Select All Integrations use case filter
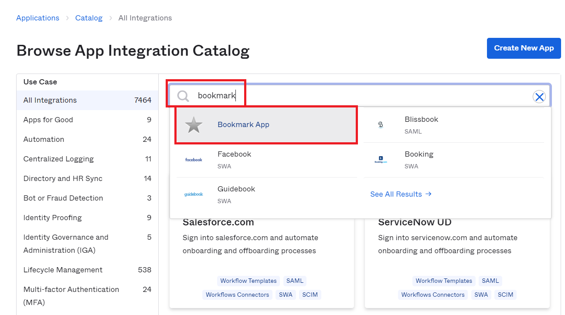Viewport: 565px width, 315px height. [x=87, y=100]
